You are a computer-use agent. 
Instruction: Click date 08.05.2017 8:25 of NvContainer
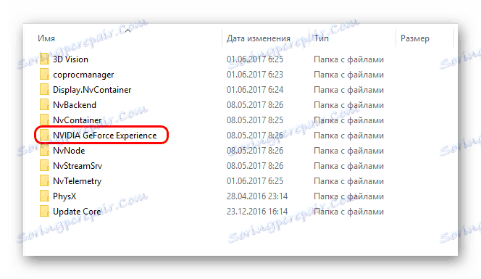pos(255,120)
